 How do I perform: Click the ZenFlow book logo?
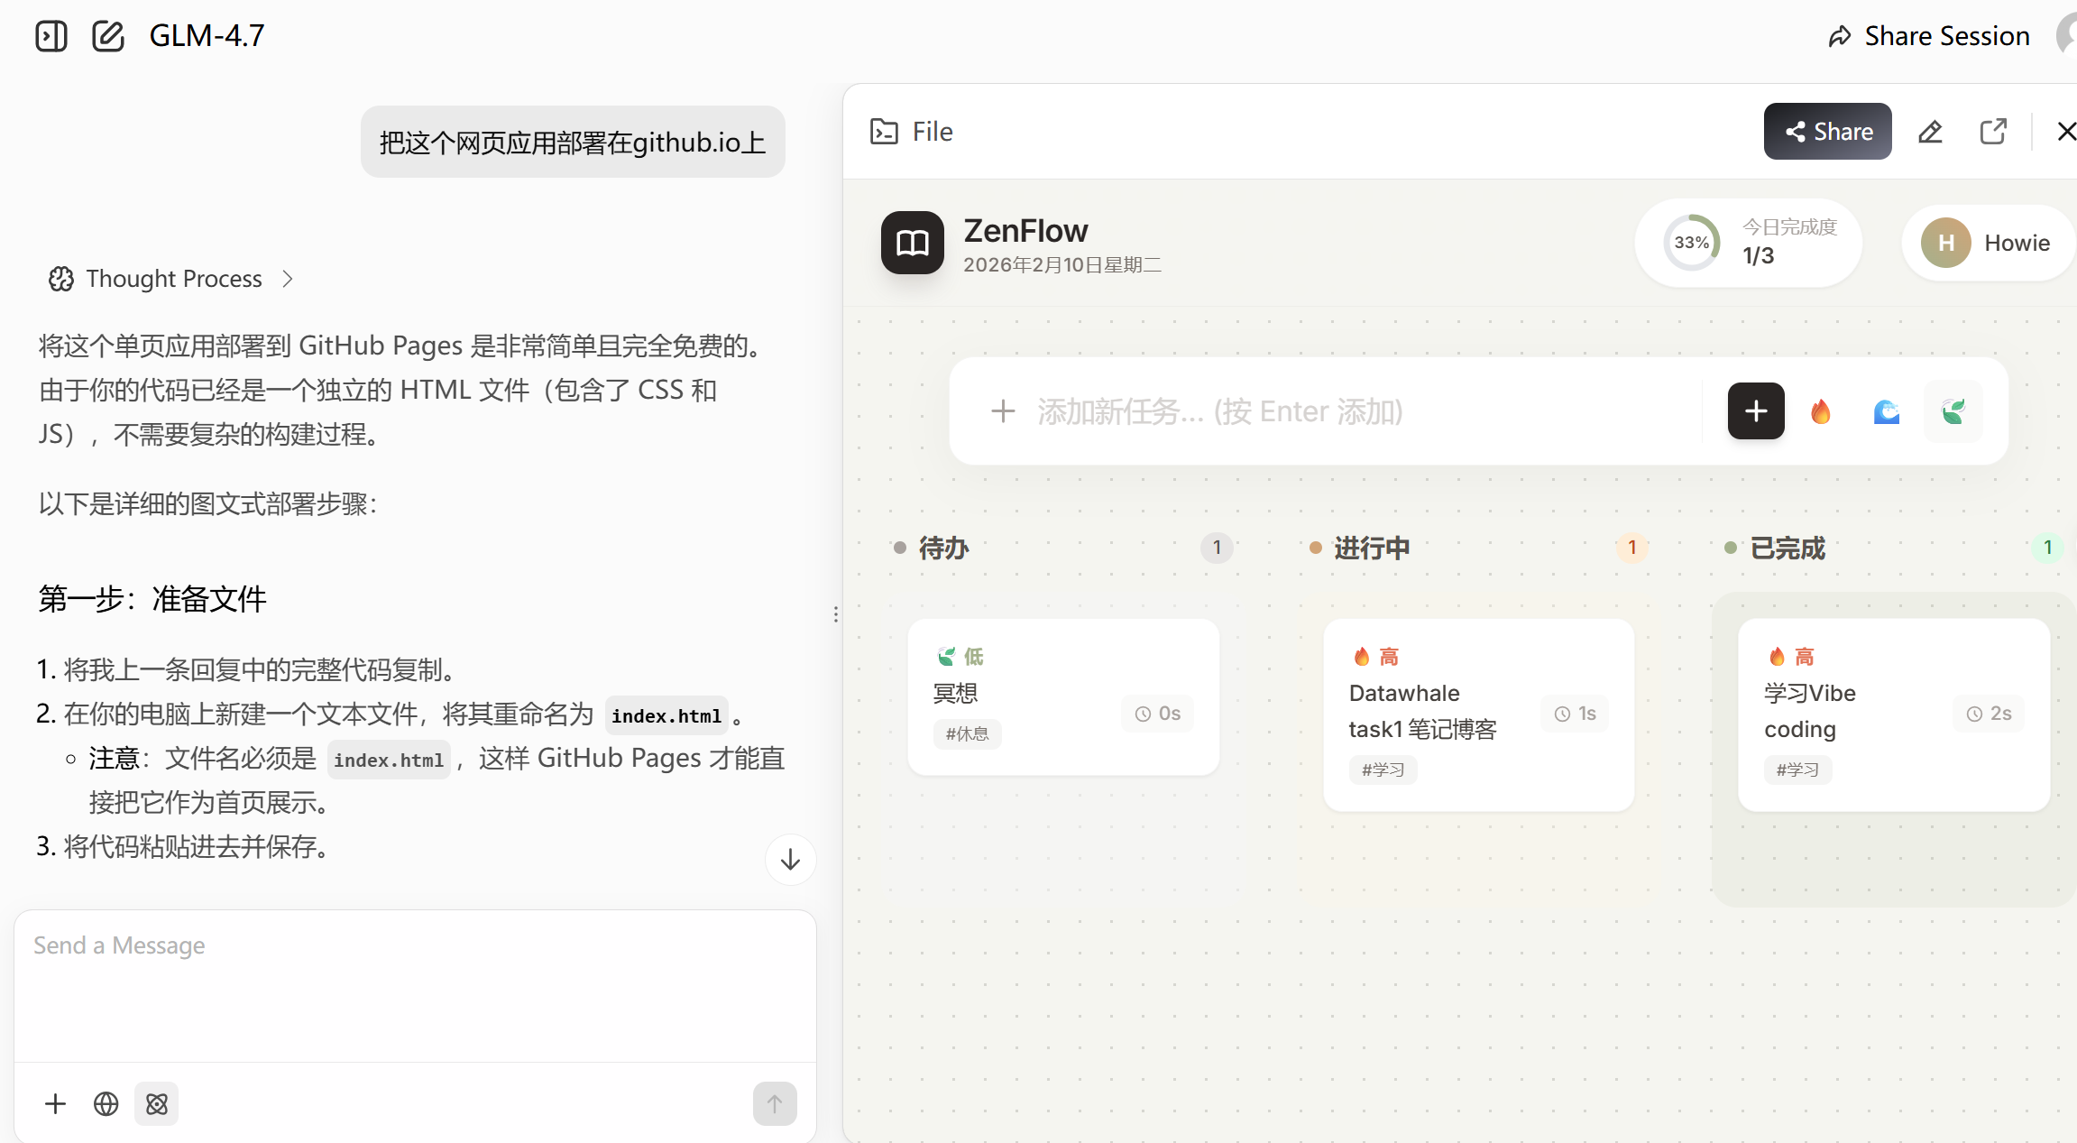[x=912, y=243]
